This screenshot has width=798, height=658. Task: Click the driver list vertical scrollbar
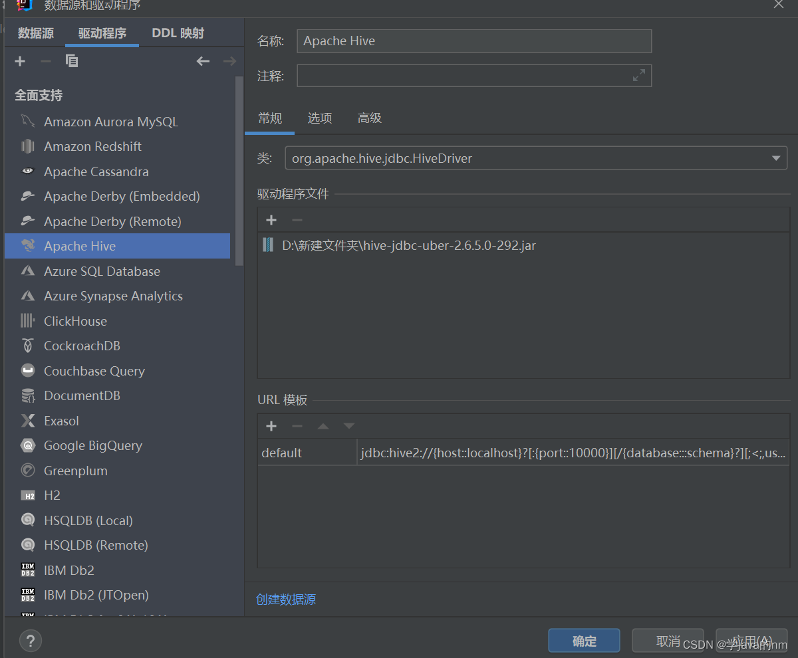pyautogui.click(x=240, y=171)
